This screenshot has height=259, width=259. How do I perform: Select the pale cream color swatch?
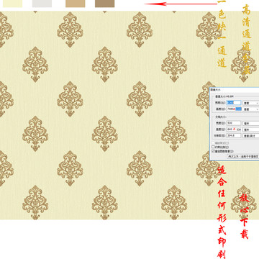(12, 4)
